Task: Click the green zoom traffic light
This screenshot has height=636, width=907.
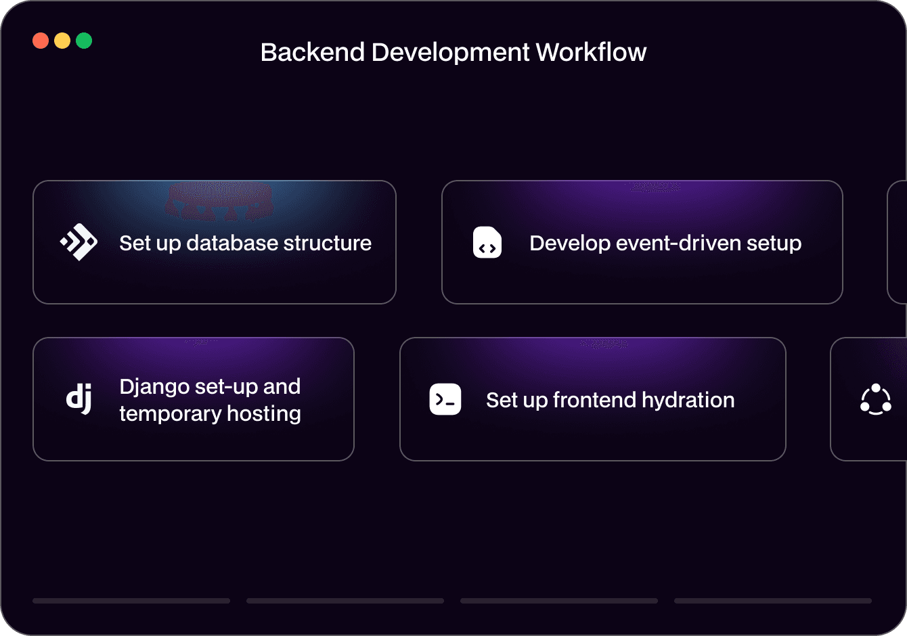Action: 84,40
